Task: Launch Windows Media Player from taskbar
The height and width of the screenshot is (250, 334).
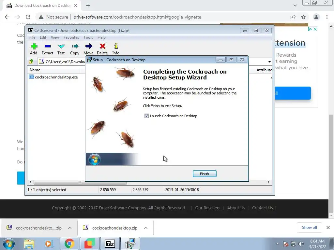Action: (48, 243)
